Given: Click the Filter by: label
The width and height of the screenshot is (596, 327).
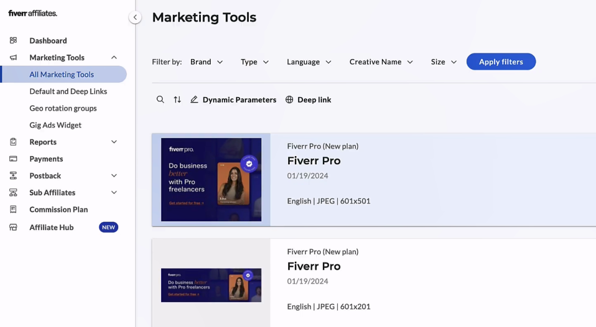Looking at the screenshot, I should (167, 62).
